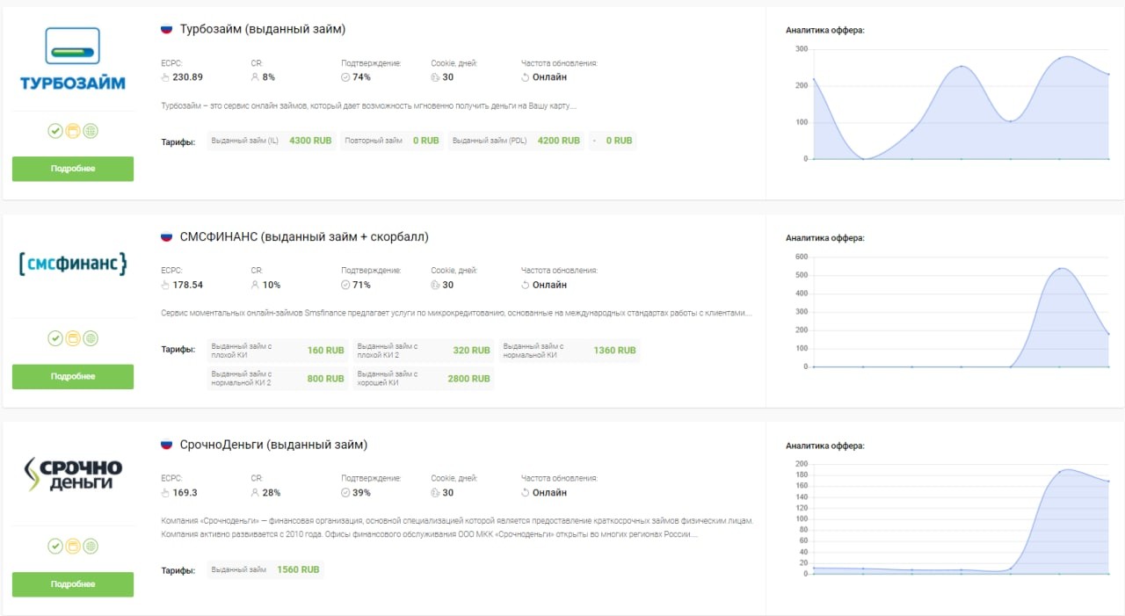
Task: Click the CR person icon beside 10%
Action: (x=255, y=285)
